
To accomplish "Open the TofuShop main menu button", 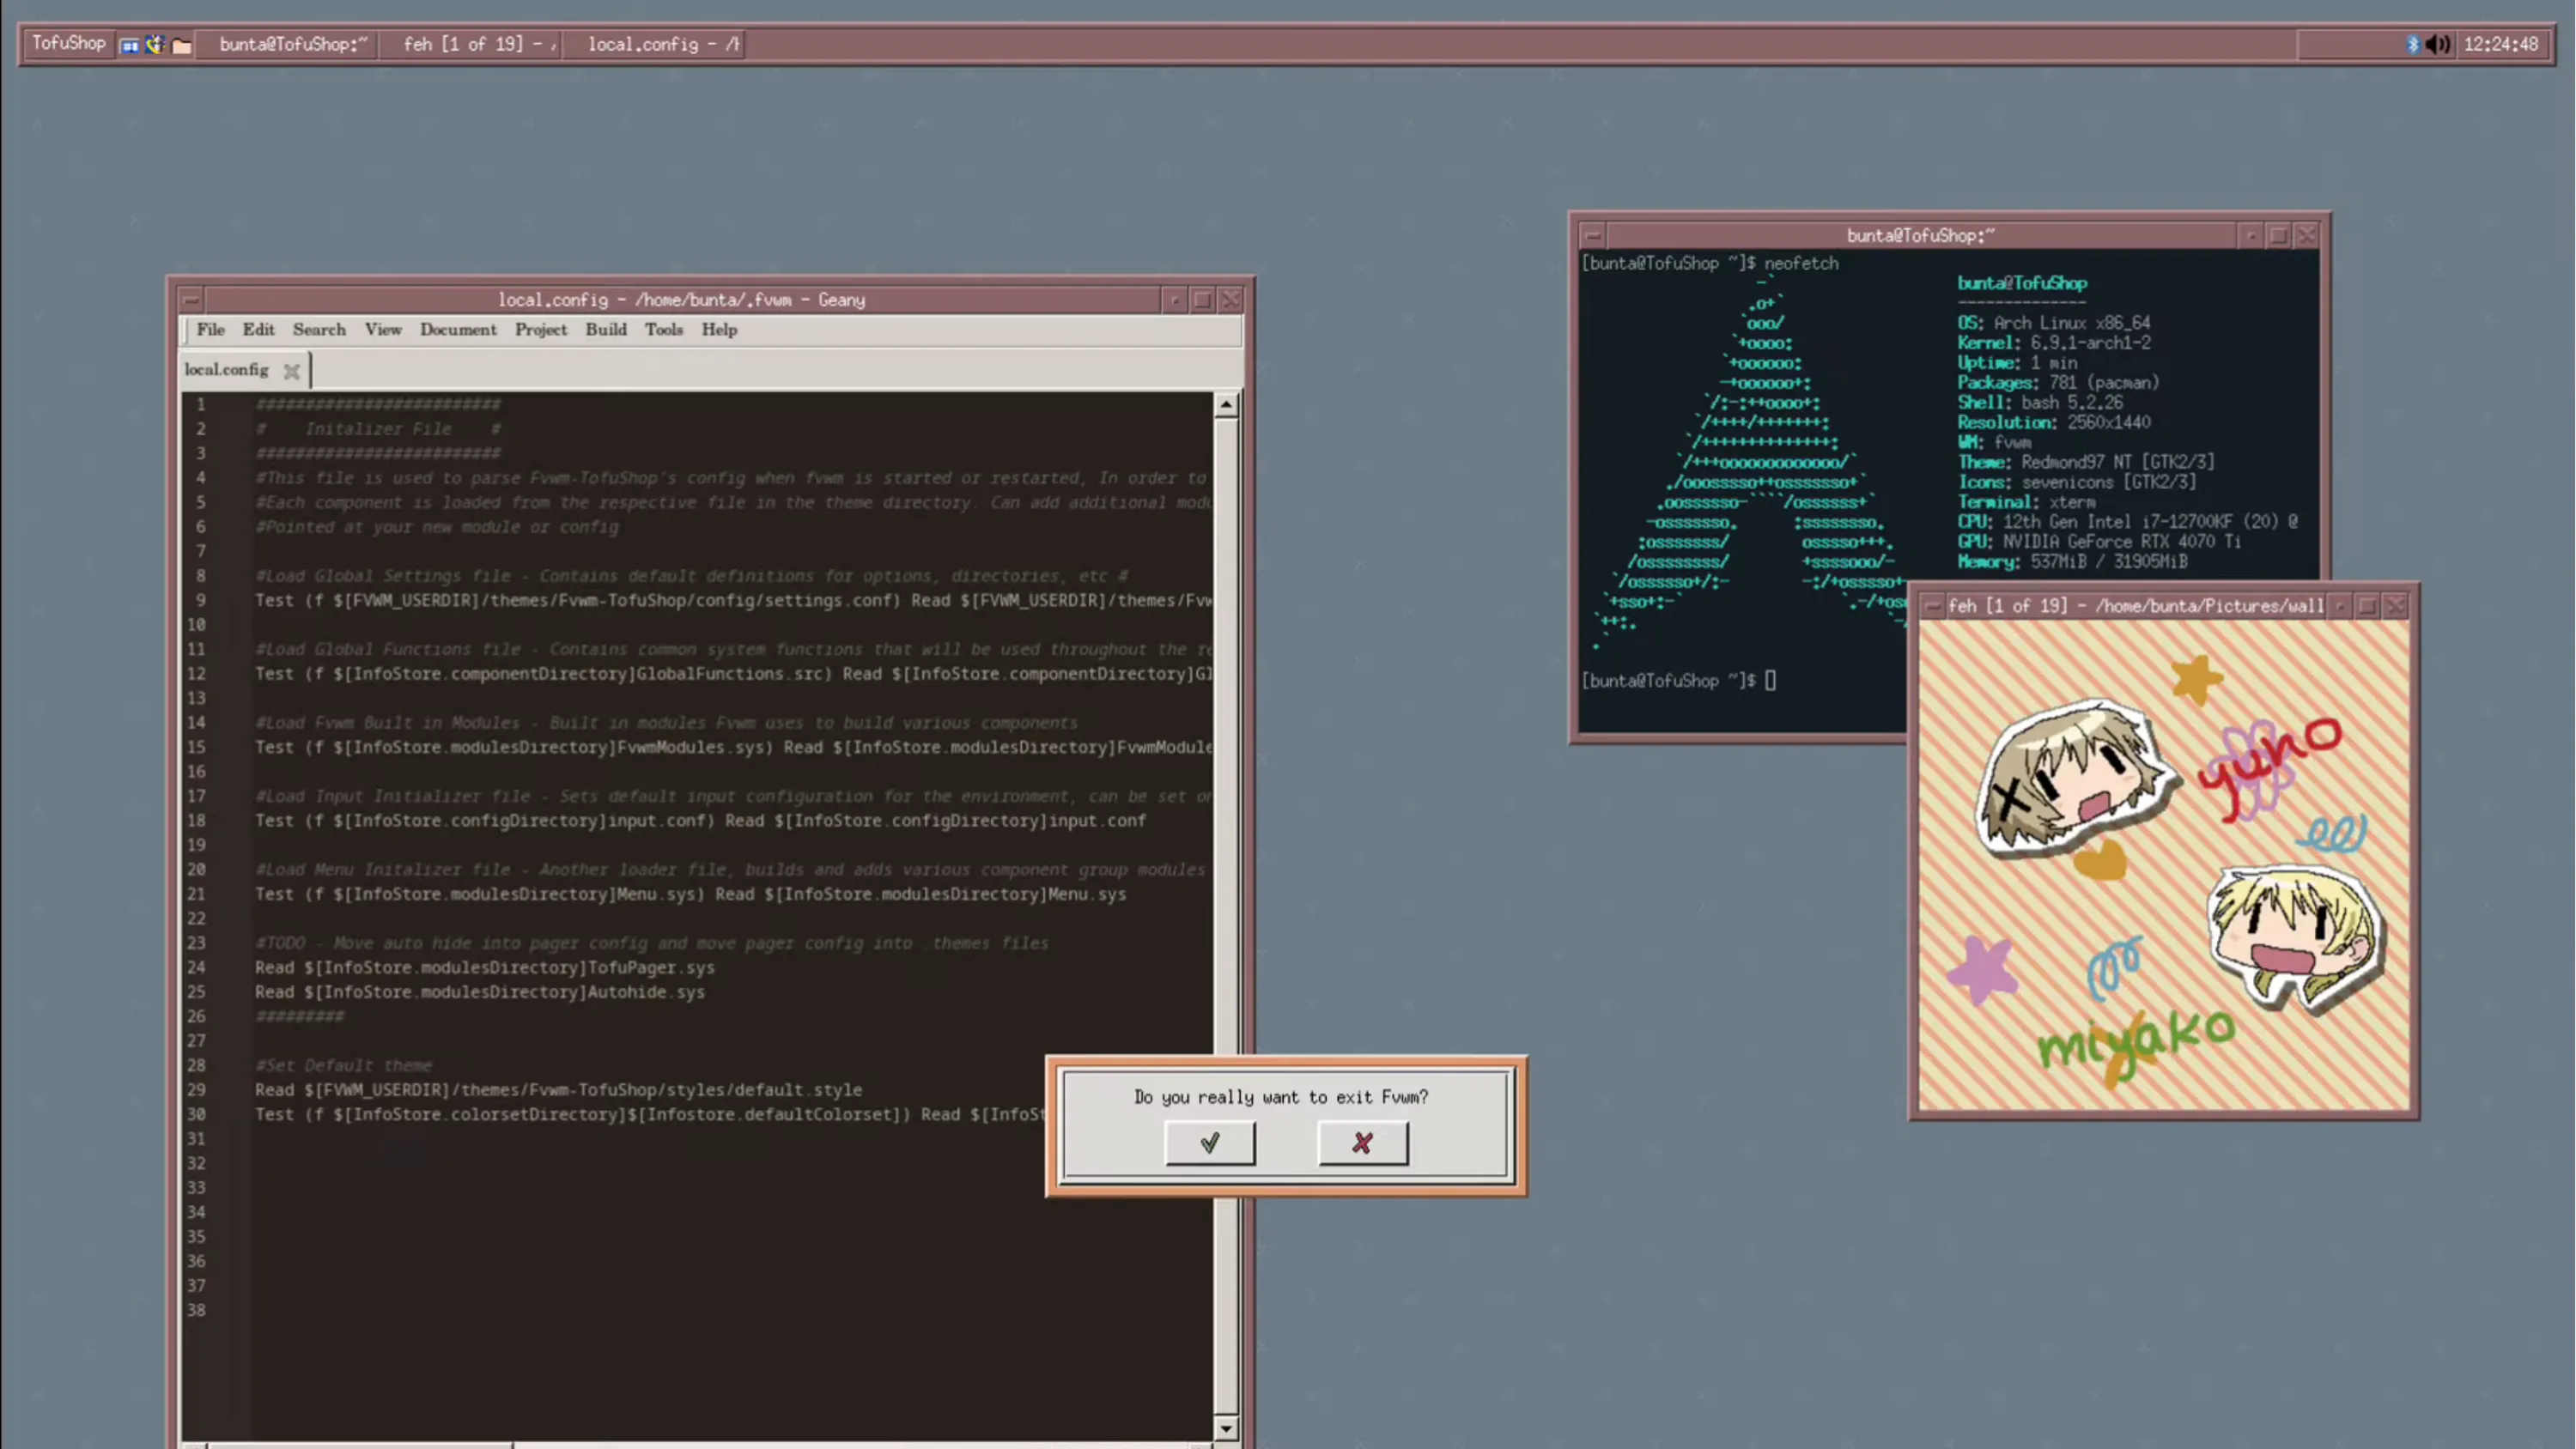I will [x=68, y=44].
